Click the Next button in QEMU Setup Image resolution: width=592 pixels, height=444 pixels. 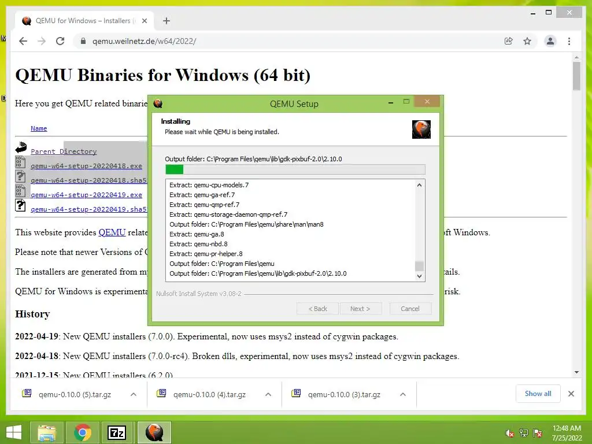[x=360, y=309]
